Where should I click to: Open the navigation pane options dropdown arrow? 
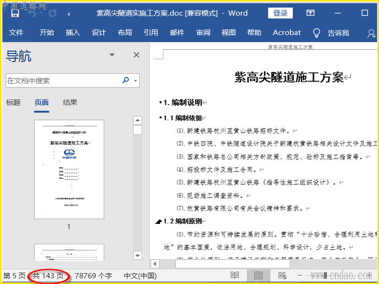pos(112,55)
